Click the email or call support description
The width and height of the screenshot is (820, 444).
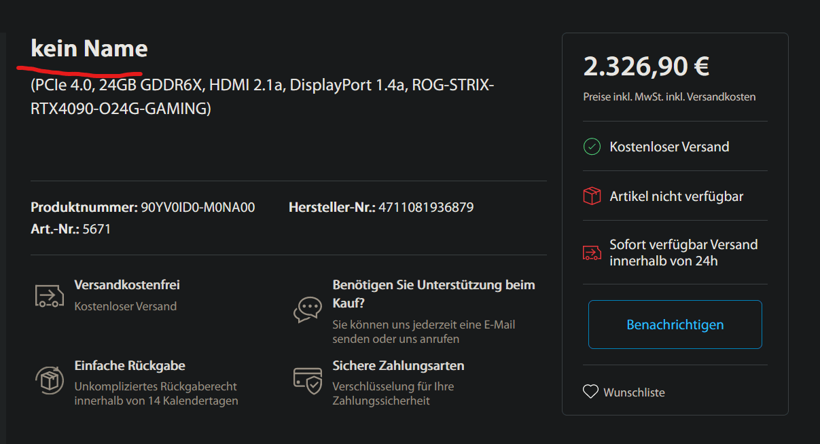click(423, 332)
